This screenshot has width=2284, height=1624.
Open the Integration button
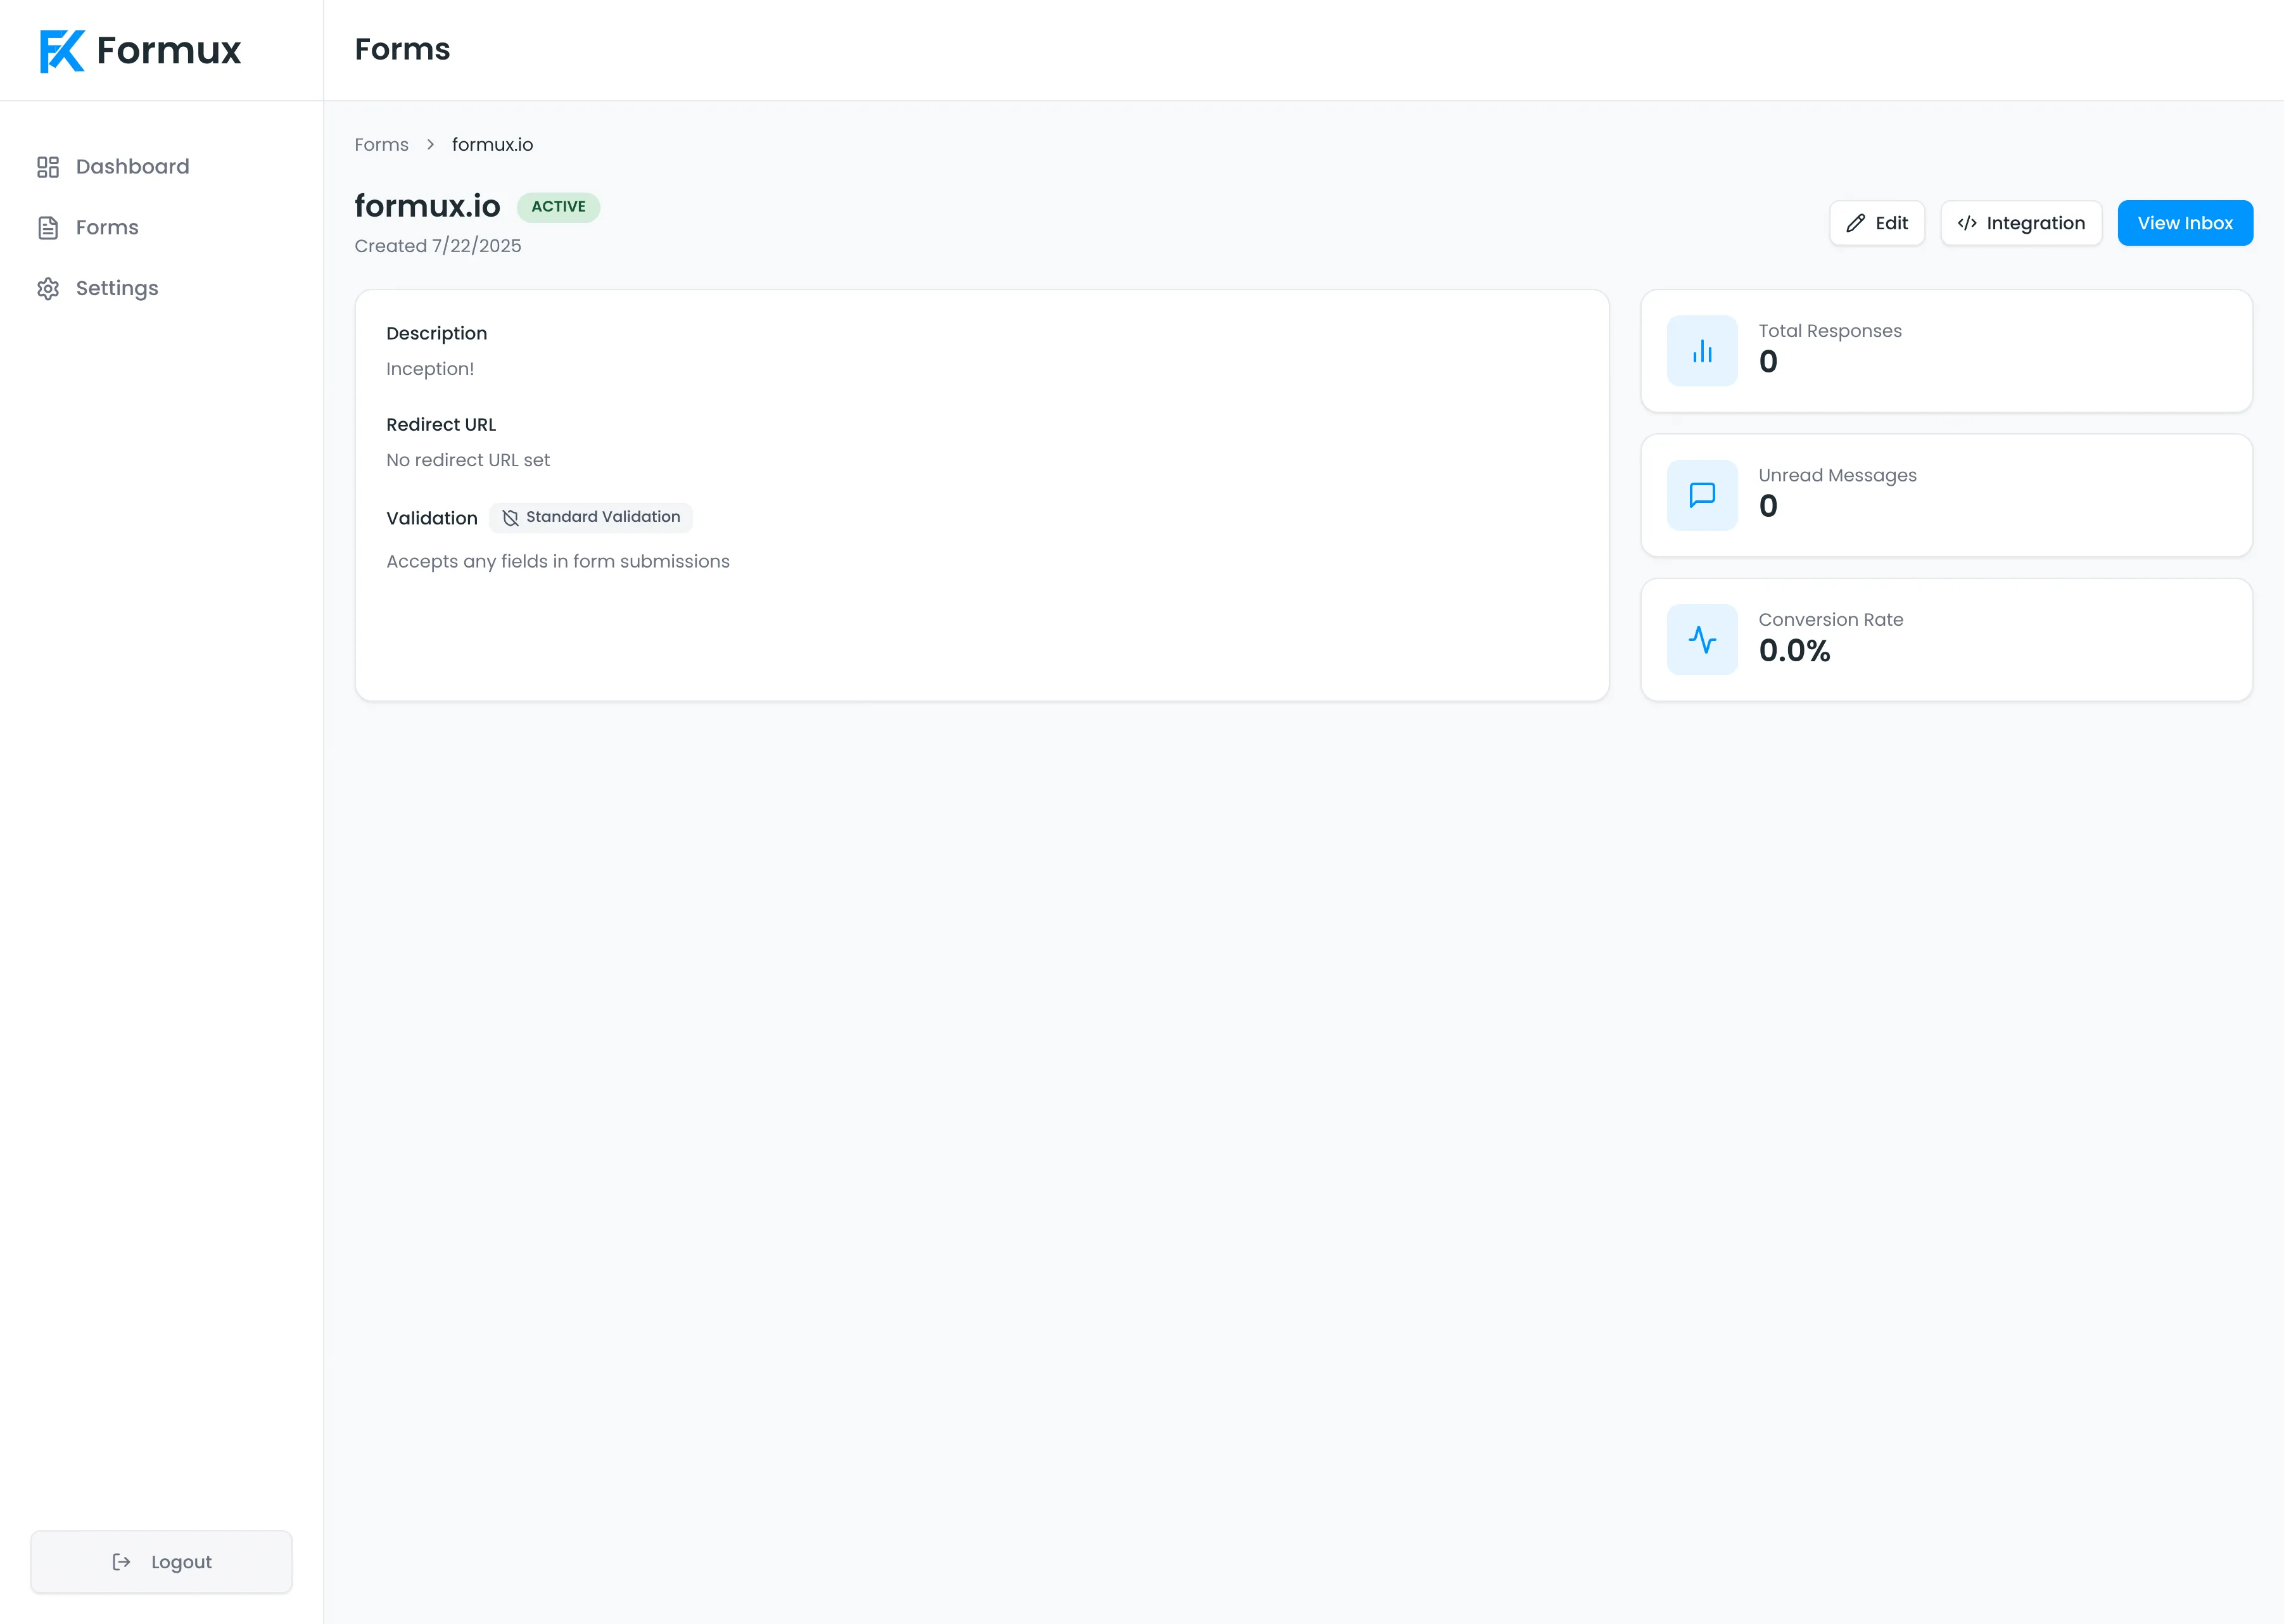coord(2021,223)
